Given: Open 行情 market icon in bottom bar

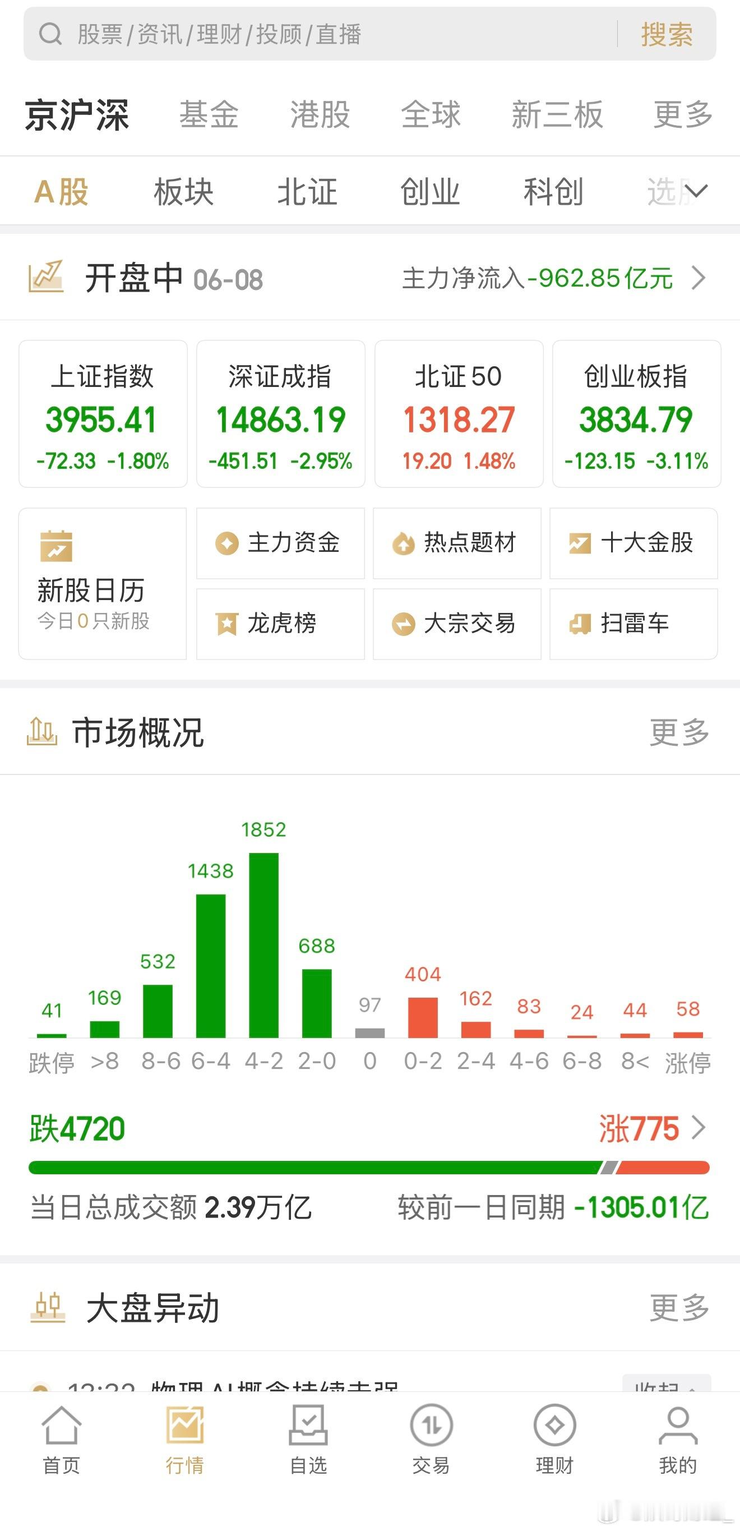Looking at the screenshot, I should [184, 1424].
